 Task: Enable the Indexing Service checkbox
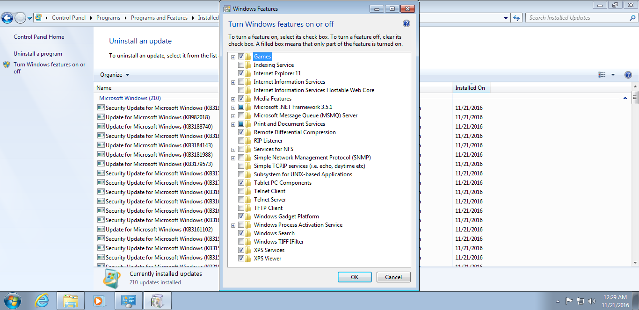point(241,65)
